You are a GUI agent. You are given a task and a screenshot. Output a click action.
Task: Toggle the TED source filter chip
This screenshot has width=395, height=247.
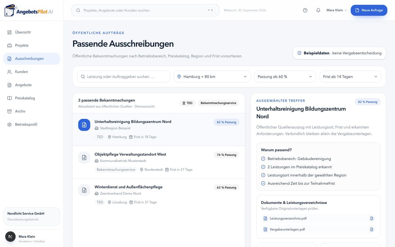click(x=187, y=103)
